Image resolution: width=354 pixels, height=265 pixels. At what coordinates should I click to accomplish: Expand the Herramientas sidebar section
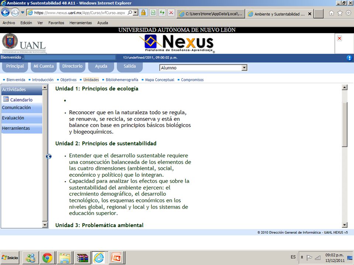(22, 128)
